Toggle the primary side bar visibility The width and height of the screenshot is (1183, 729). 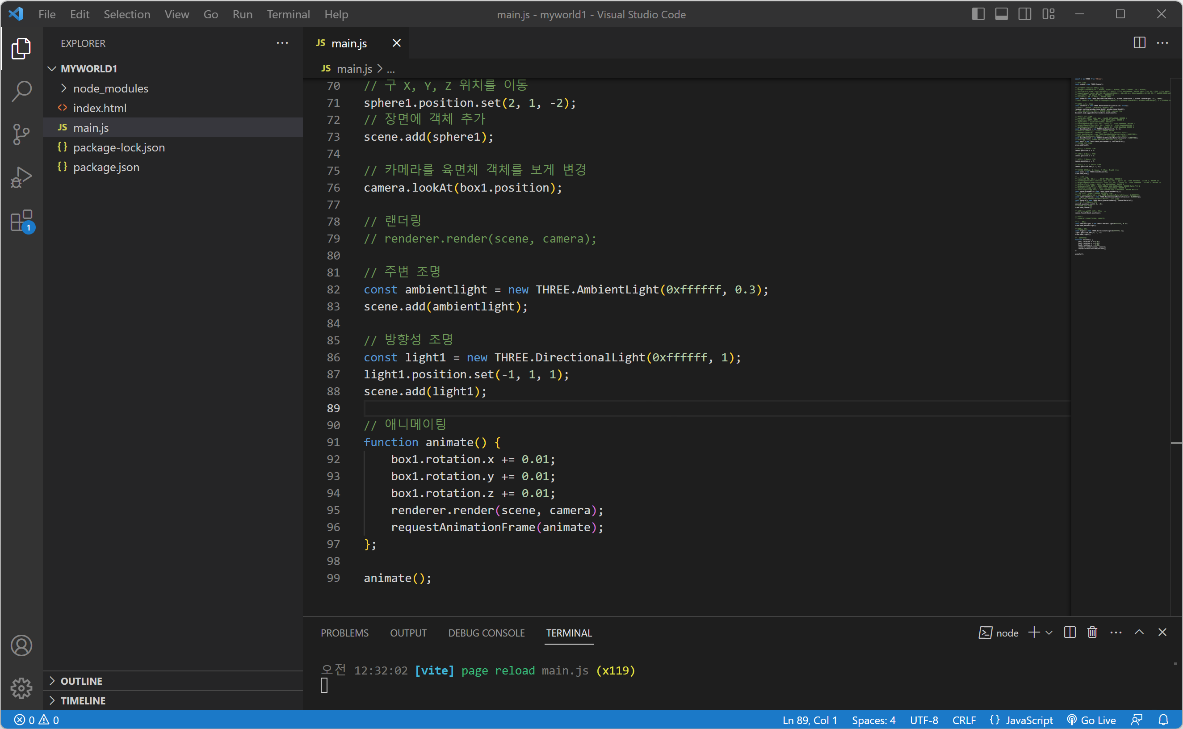977,14
